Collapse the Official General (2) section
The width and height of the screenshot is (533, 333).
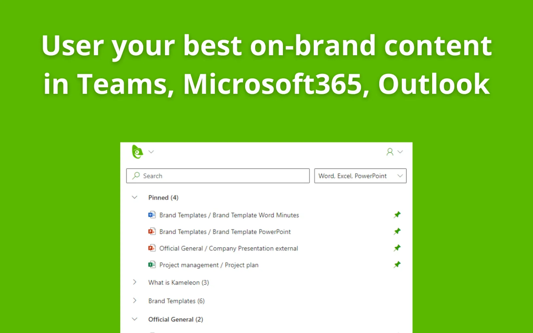135,319
